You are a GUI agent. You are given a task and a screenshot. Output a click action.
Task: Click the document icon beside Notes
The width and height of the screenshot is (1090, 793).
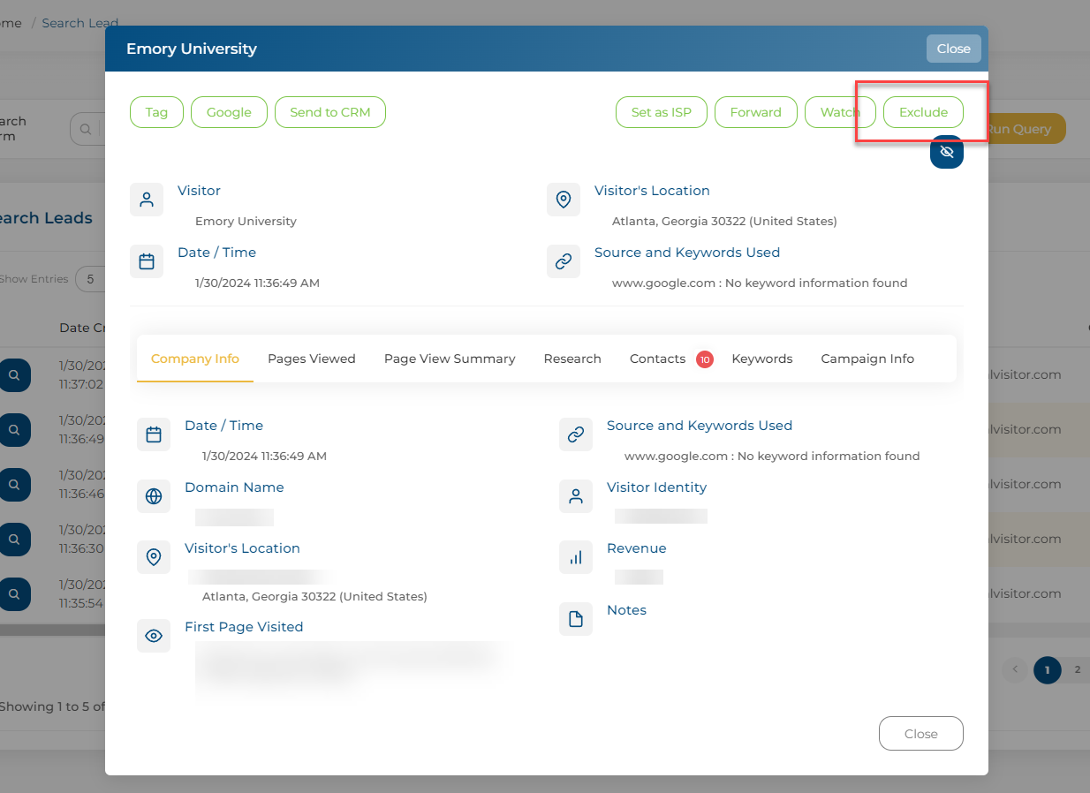(576, 619)
